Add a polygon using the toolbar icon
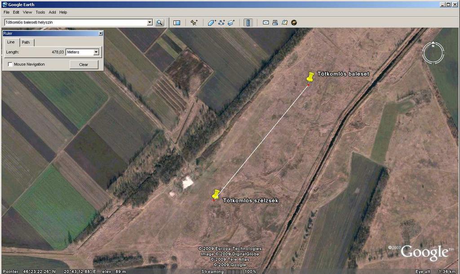This screenshot has height=274, width=460. click(x=212, y=22)
